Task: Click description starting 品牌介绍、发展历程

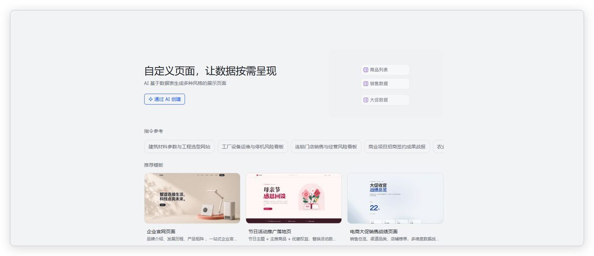Action: pos(192,239)
